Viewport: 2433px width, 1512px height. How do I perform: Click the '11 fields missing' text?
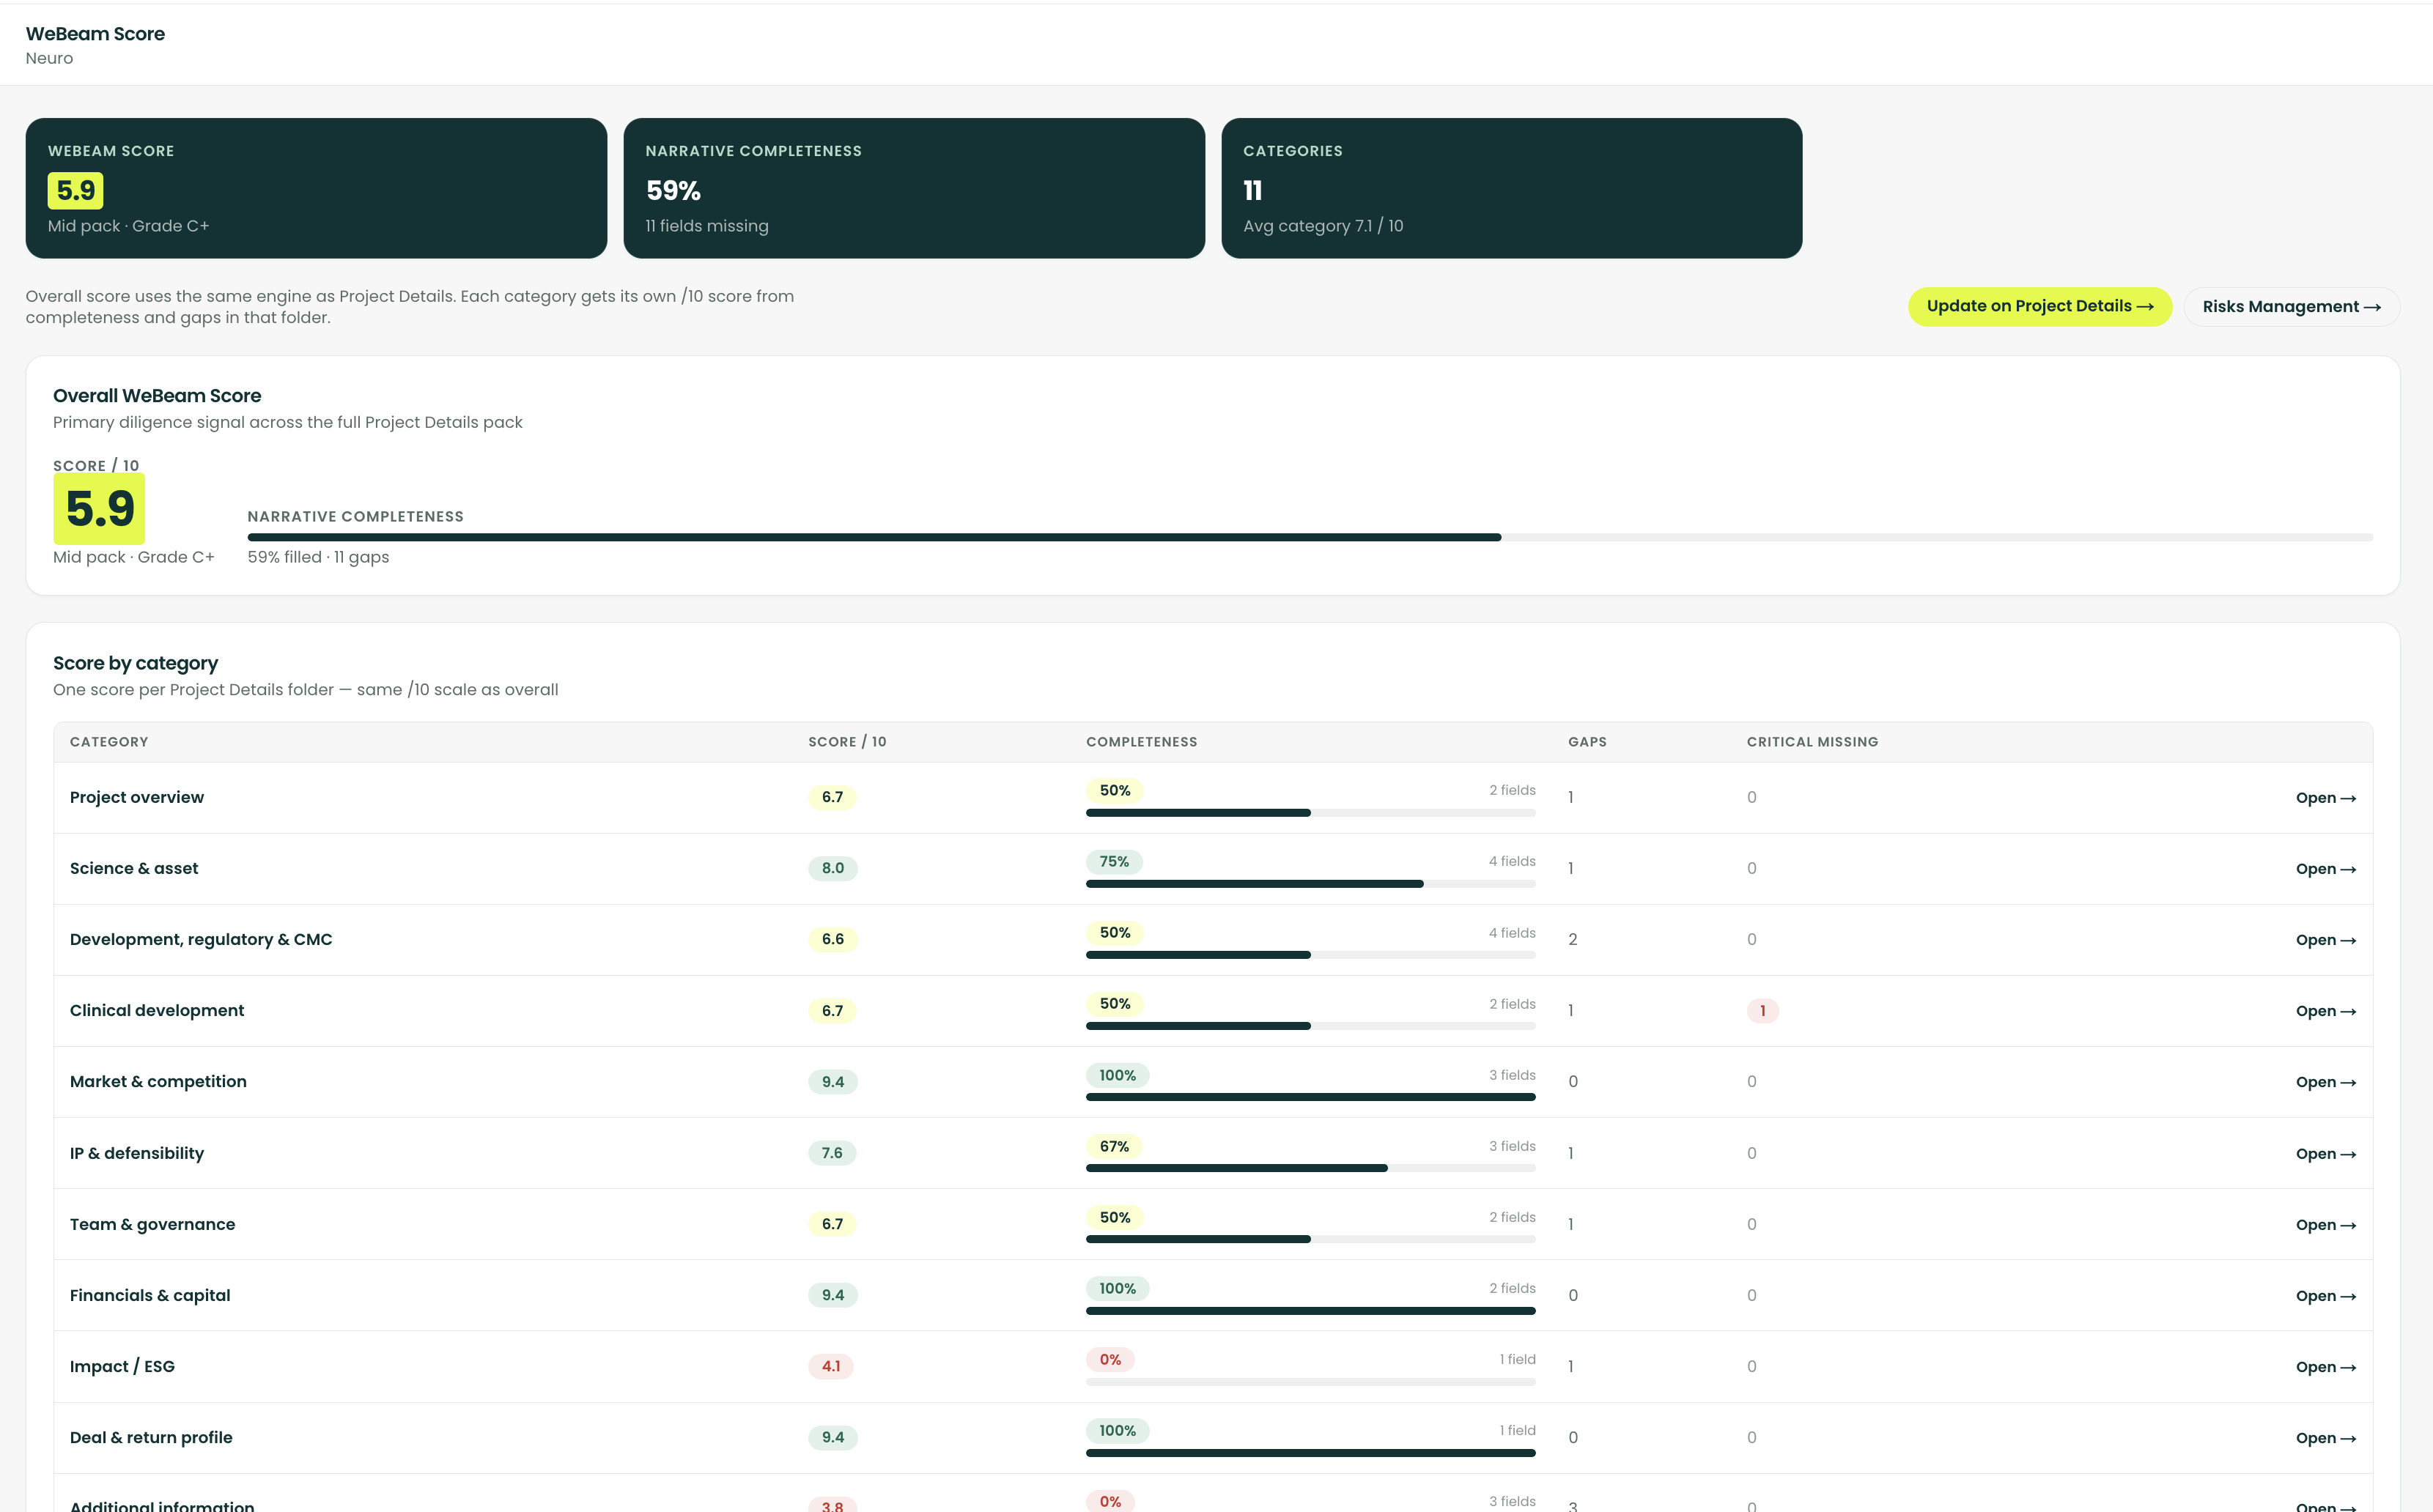click(706, 226)
